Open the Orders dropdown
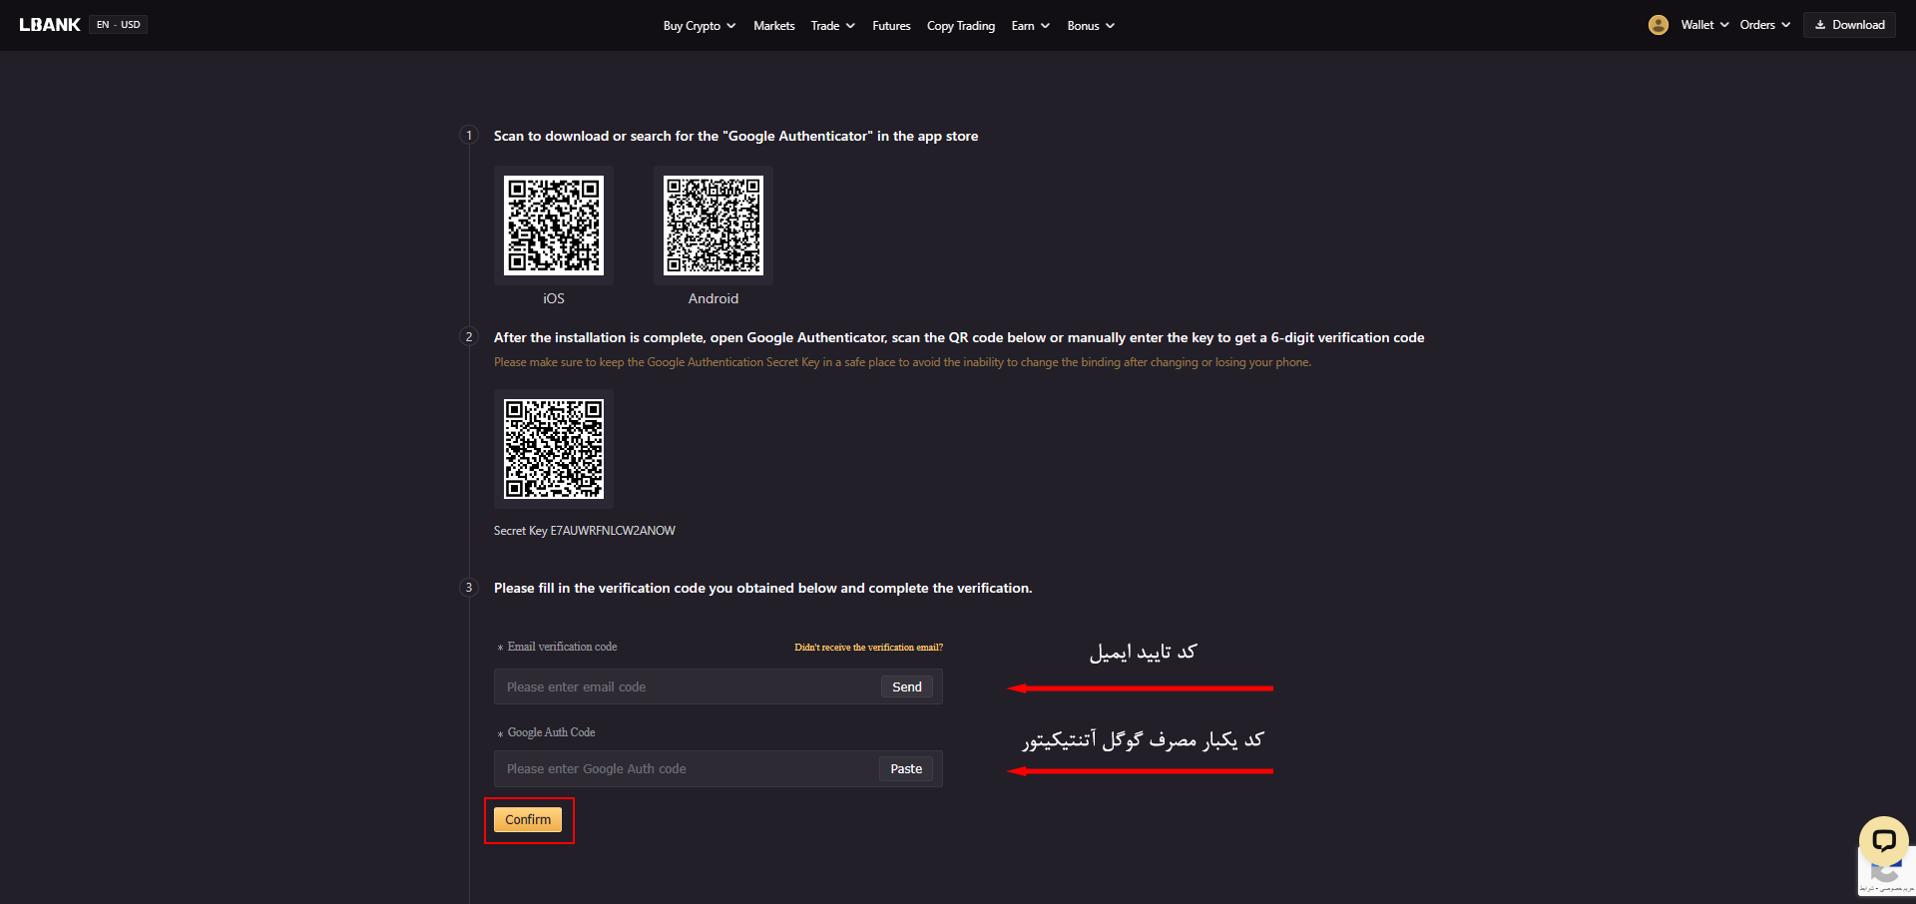Image resolution: width=1916 pixels, height=904 pixels. [x=1765, y=25]
